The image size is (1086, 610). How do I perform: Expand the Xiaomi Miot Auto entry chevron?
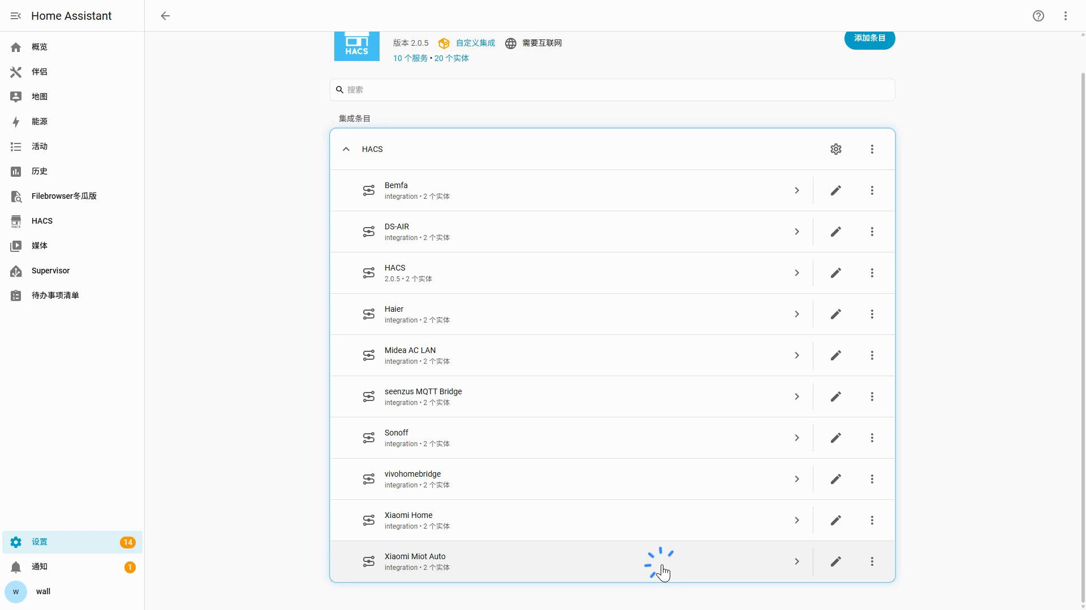point(797,561)
